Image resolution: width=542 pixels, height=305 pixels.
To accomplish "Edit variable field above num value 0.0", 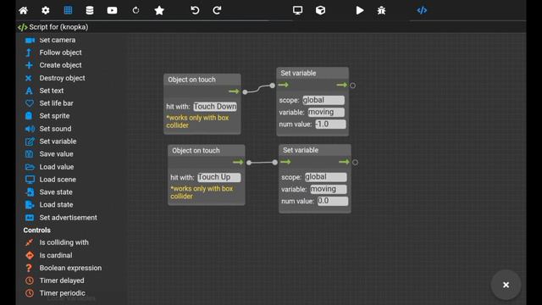I will tap(329, 189).
